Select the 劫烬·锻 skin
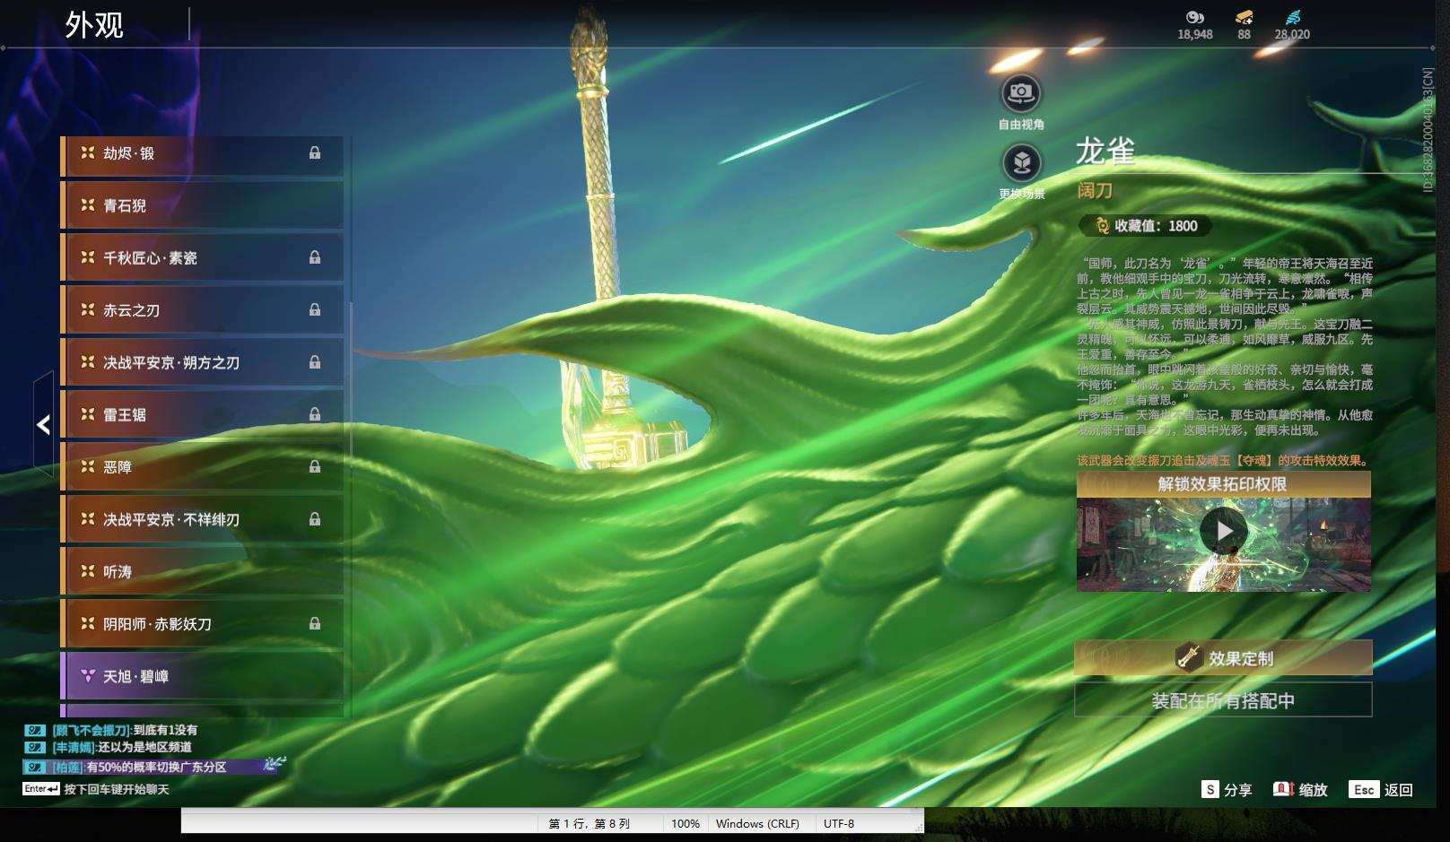The height and width of the screenshot is (842, 1450). (x=202, y=154)
